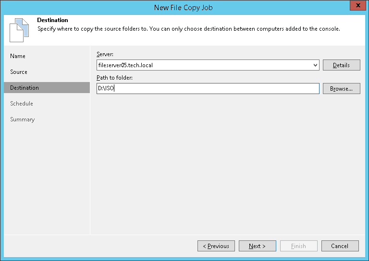Viewport: 369px width, 261px height.
Task: Close the New File Copy Job dialog
Action: tap(356, 7)
